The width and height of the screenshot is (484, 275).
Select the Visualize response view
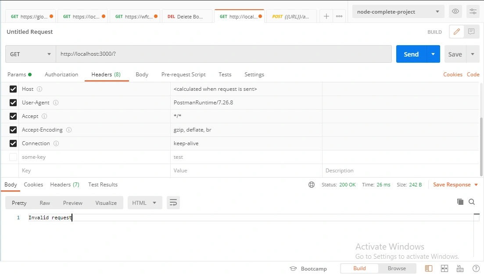106,203
